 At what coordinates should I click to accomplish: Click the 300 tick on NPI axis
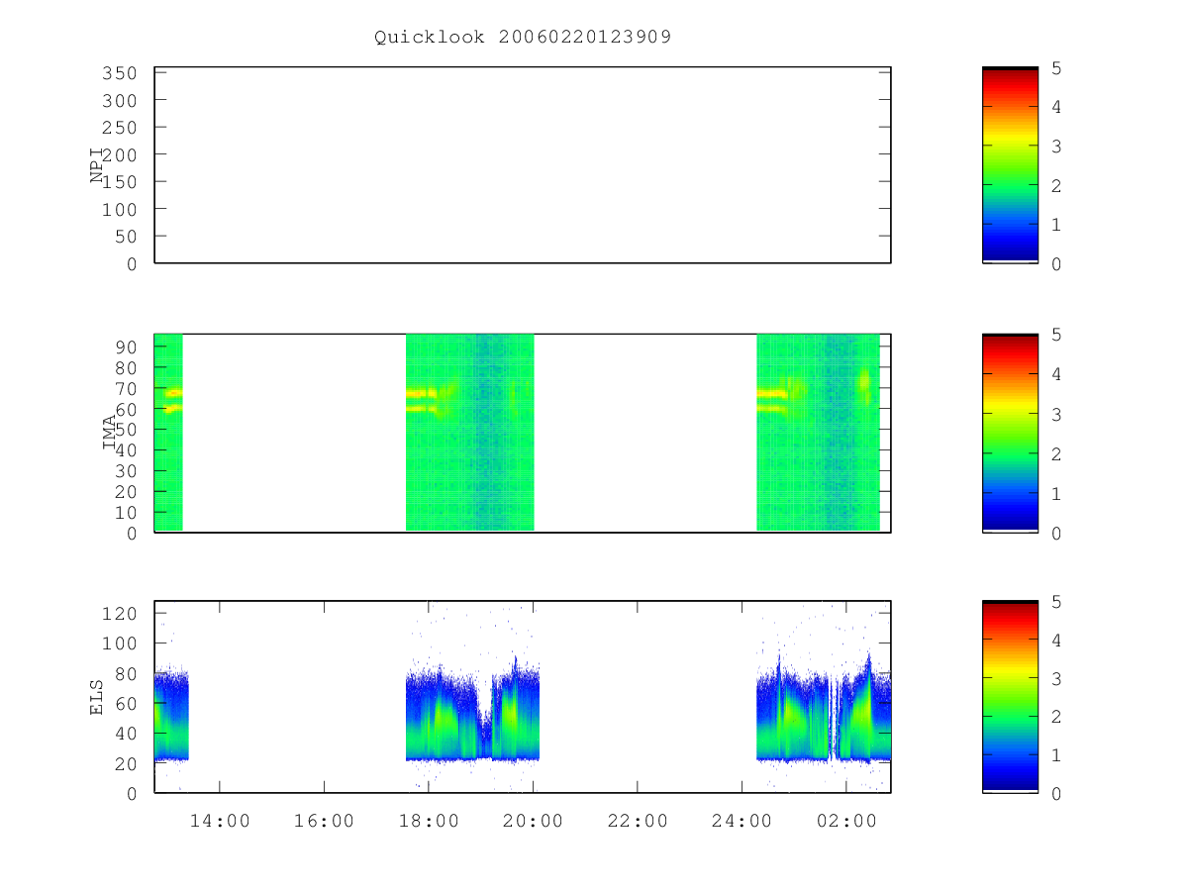coord(119,100)
